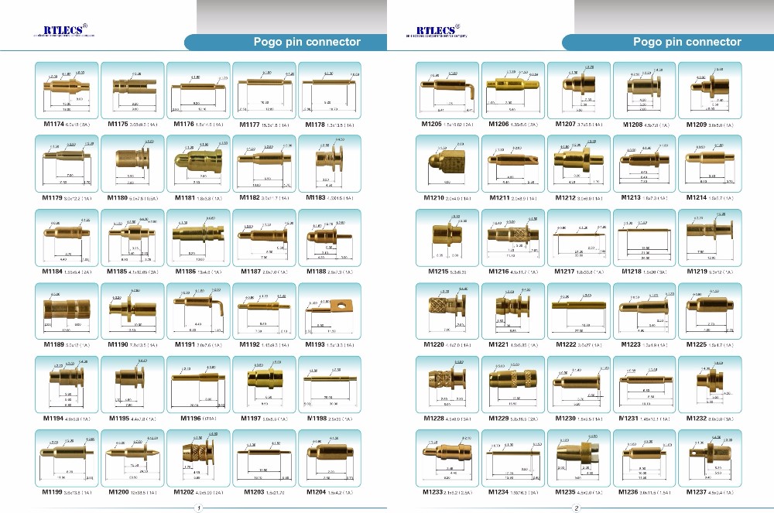Click the page 2 Pogo pin connector header
The height and width of the screenshot is (513, 774).
(687, 42)
